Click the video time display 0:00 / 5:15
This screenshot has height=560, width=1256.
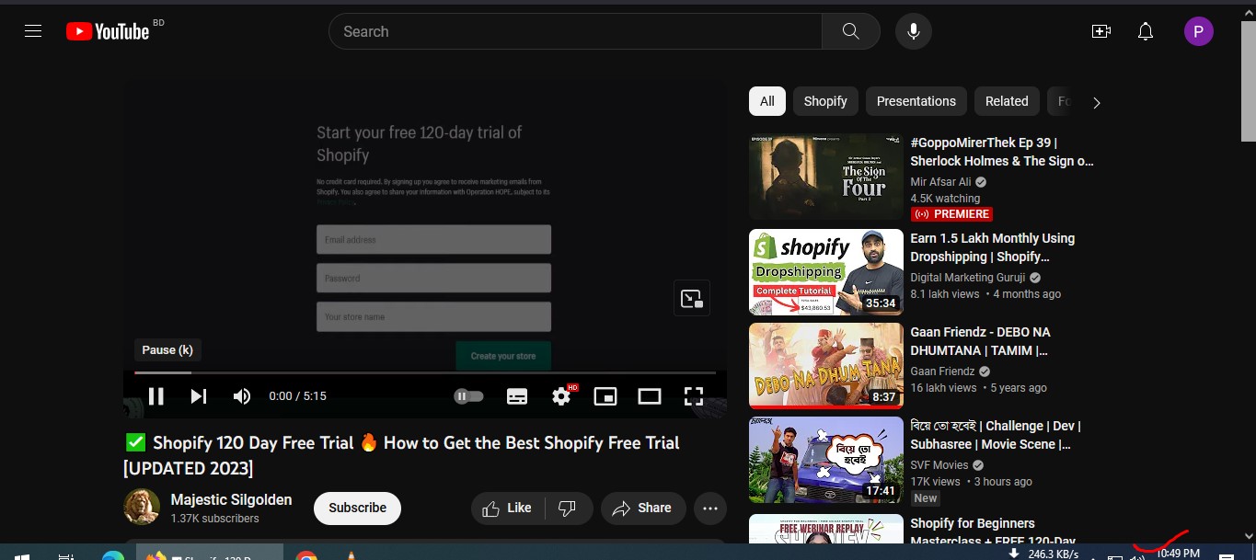click(x=297, y=396)
